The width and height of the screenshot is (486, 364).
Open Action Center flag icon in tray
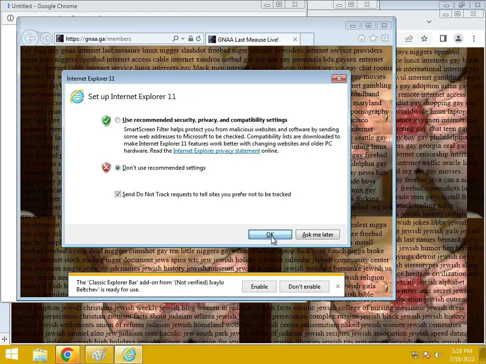tap(427, 355)
